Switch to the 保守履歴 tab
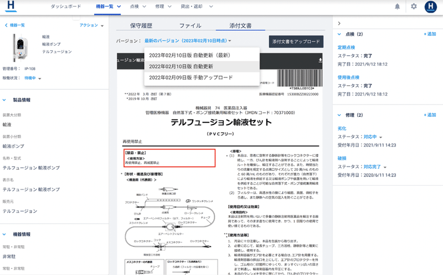The width and height of the screenshot is (443, 275). coord(141,25)
